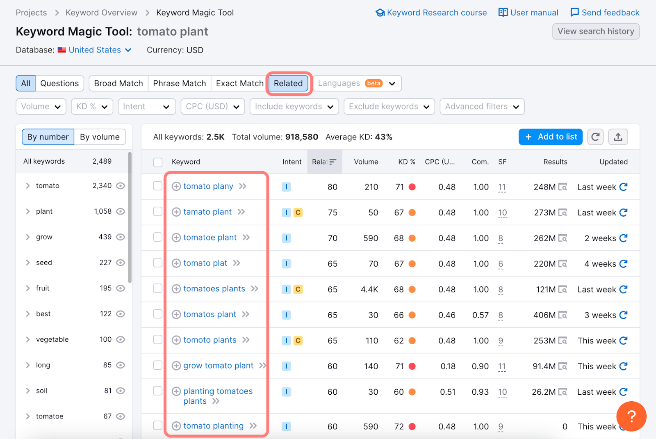Toggle the eye icon for plant group
The height and width of the screenshot is (439, 656).
coord(120,211)
